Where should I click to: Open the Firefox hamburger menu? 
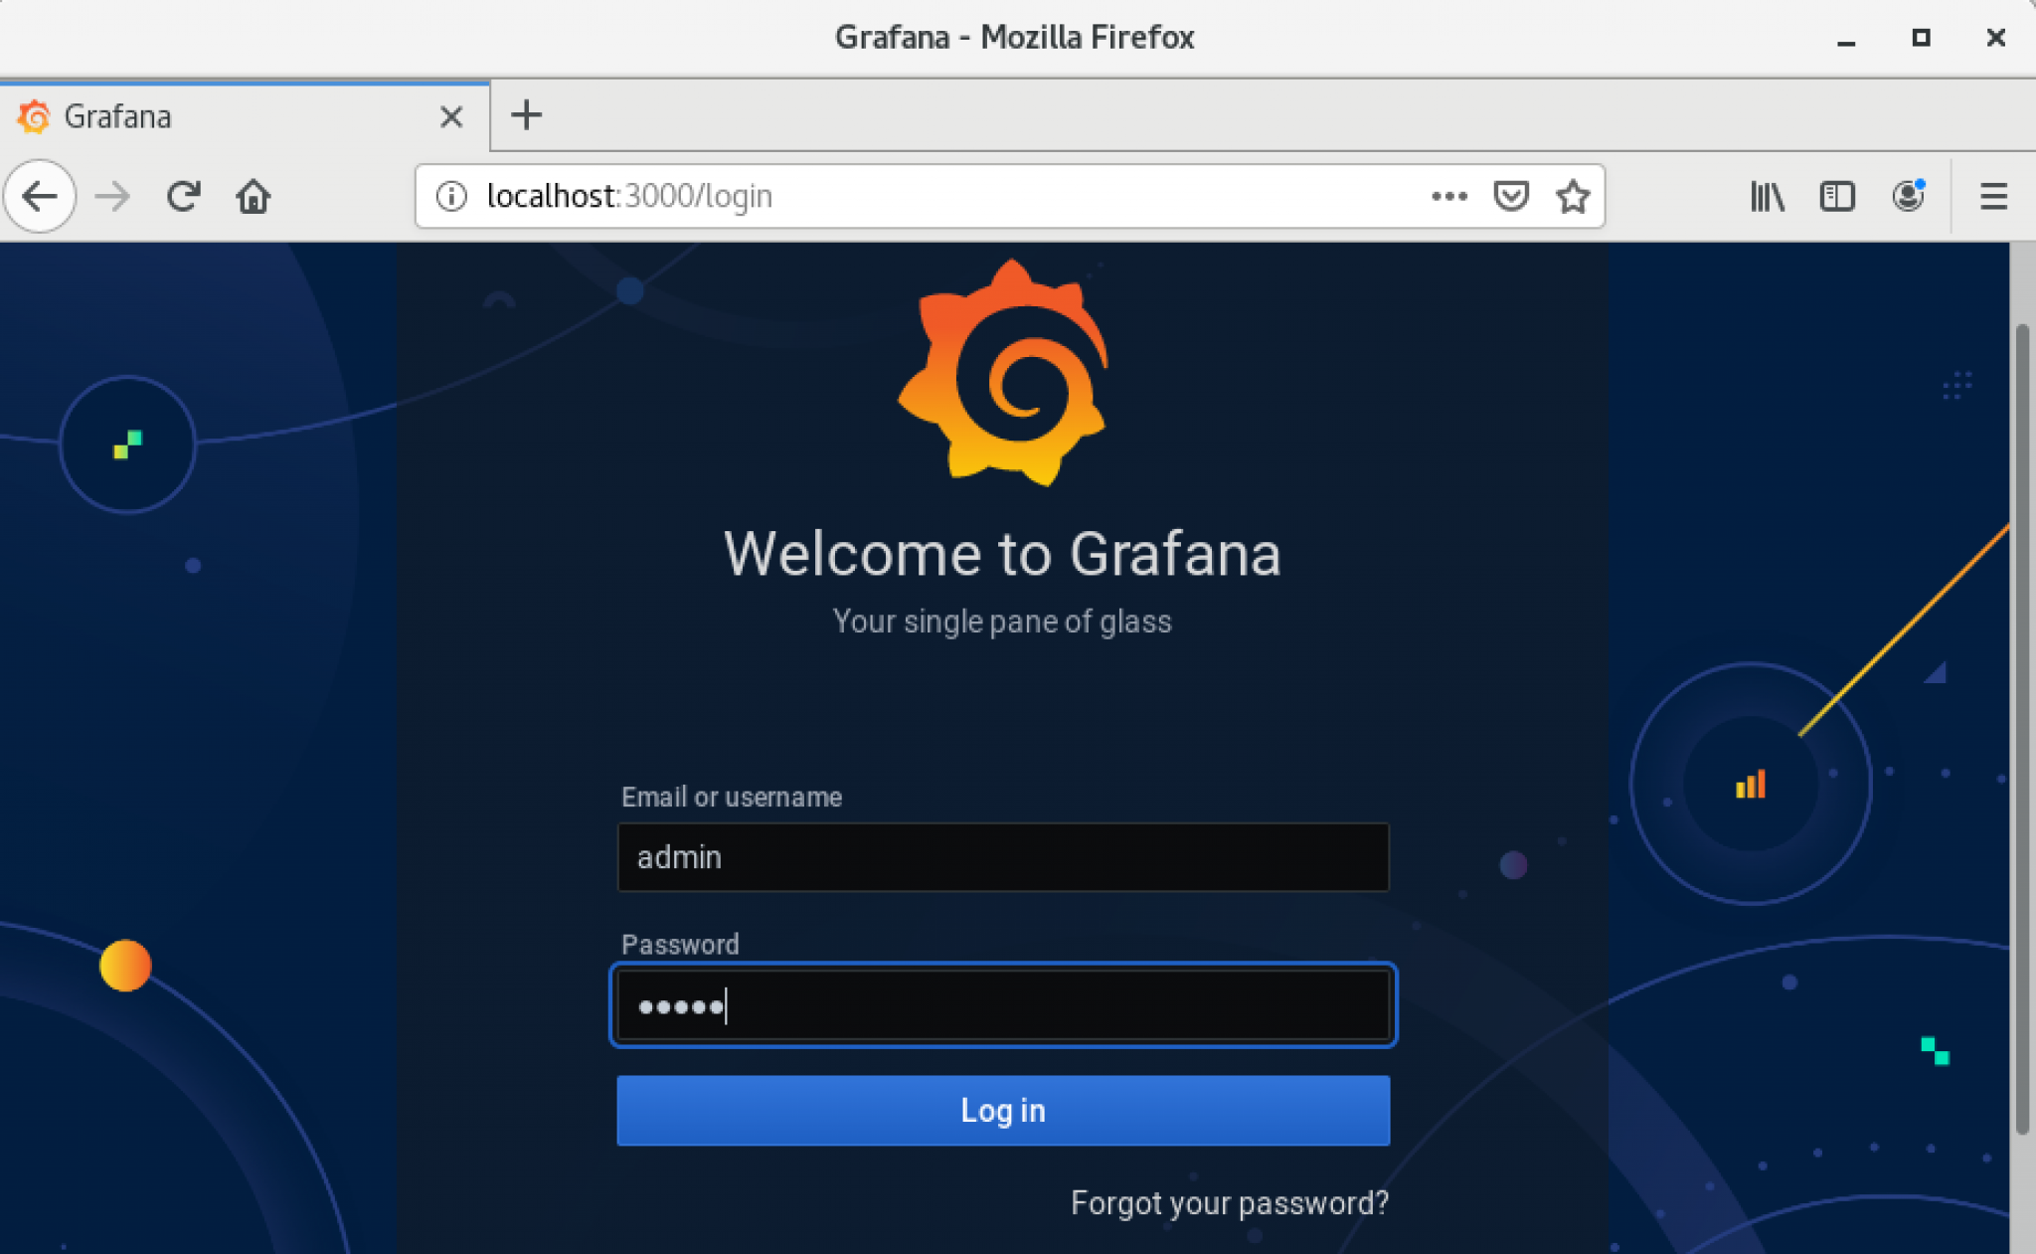coord(1993,196)
